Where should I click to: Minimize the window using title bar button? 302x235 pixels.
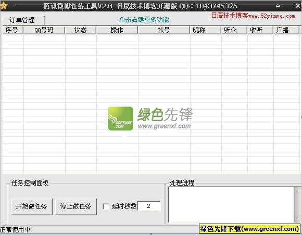coord(278,6)
